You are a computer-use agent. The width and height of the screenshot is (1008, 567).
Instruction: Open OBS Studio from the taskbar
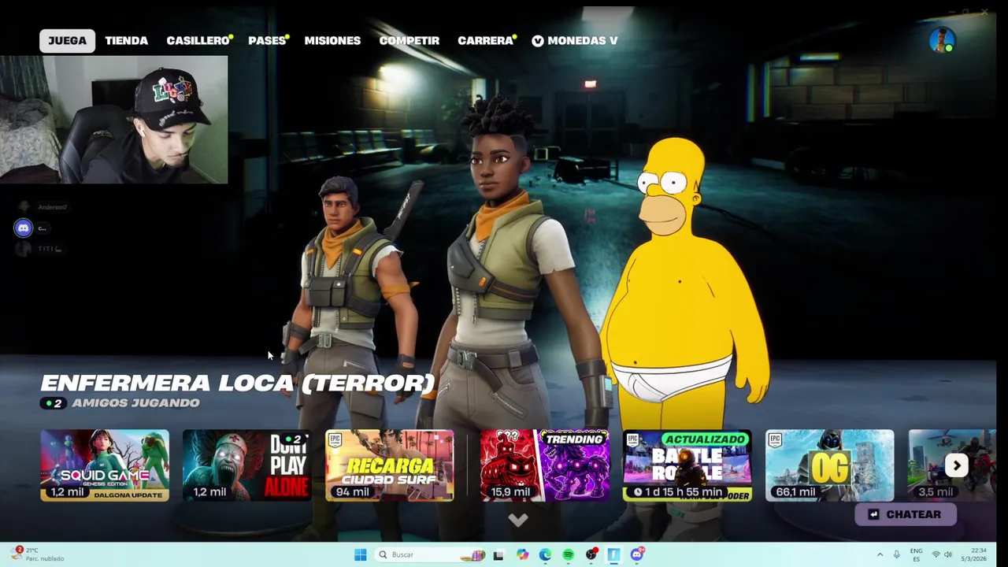(591, 554)
